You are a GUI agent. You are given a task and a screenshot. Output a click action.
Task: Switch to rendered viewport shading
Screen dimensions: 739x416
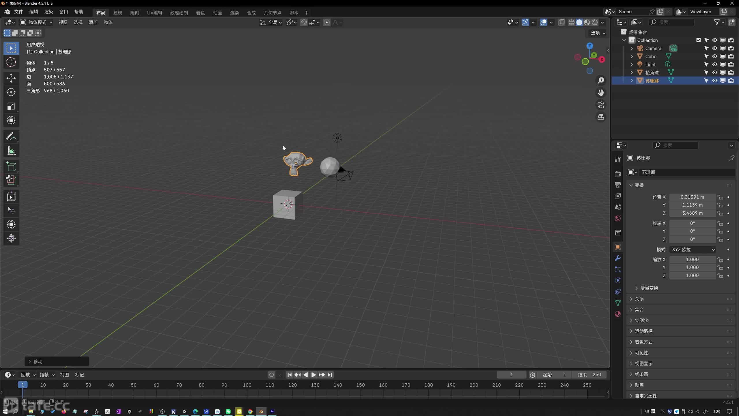(595, 23)
